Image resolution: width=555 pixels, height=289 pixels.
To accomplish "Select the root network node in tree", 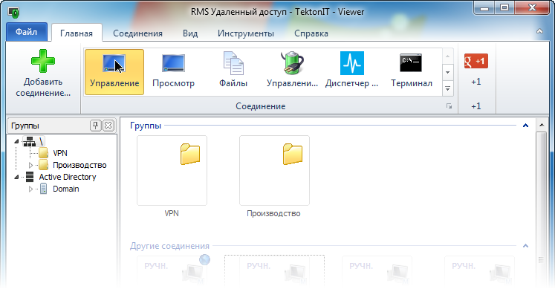I will click(33, 141).
